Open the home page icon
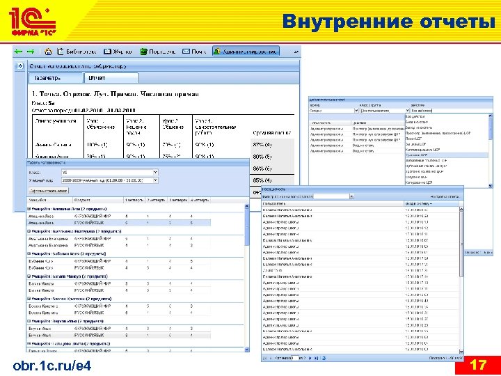The image size is (501, 376). (x=48, y=51)
